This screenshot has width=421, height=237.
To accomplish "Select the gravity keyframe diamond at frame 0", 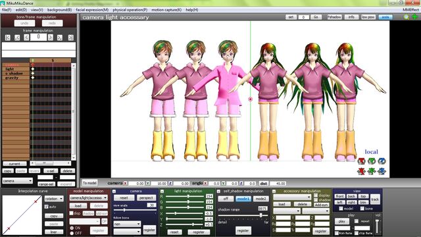I will point(33,78).
